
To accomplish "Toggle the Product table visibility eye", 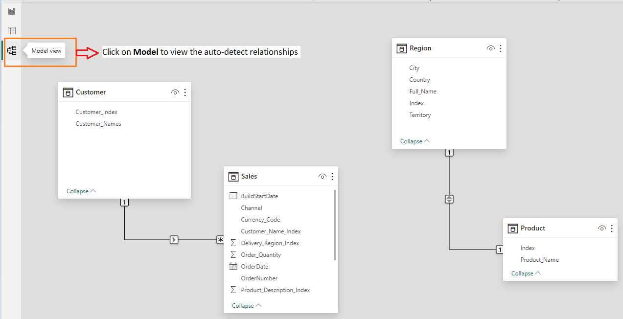I will [x=602, y=228].
